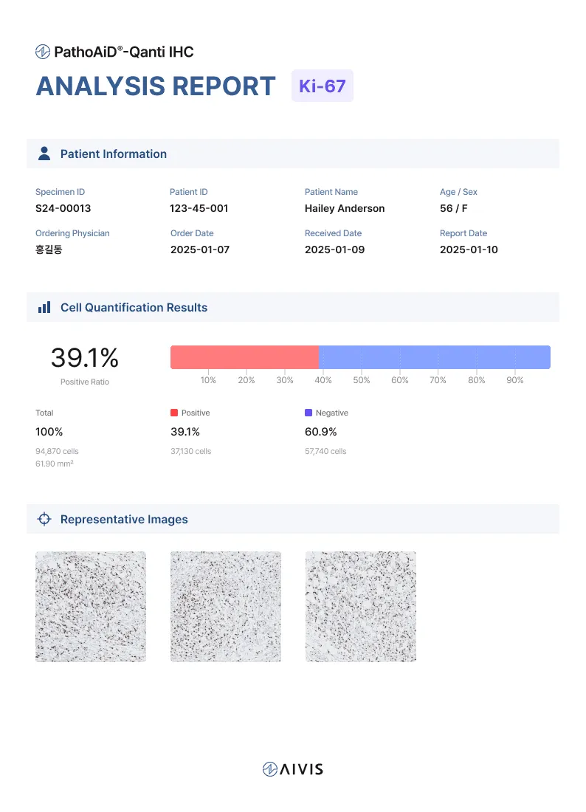Click the purple Negative legend square

[308, 413]
